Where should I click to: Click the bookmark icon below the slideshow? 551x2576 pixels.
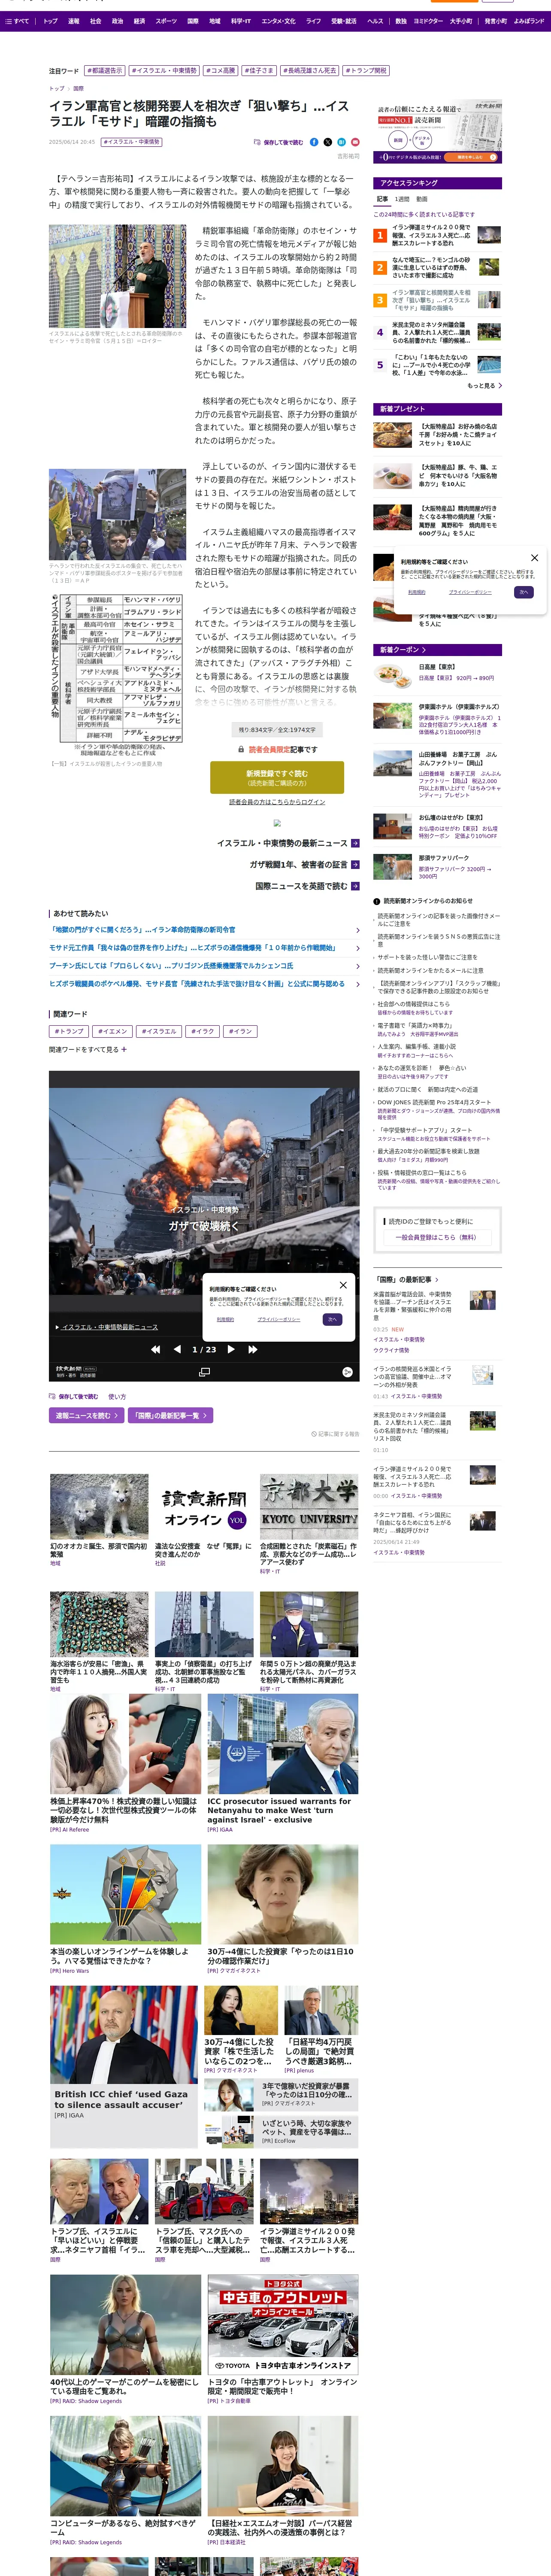52,1397
